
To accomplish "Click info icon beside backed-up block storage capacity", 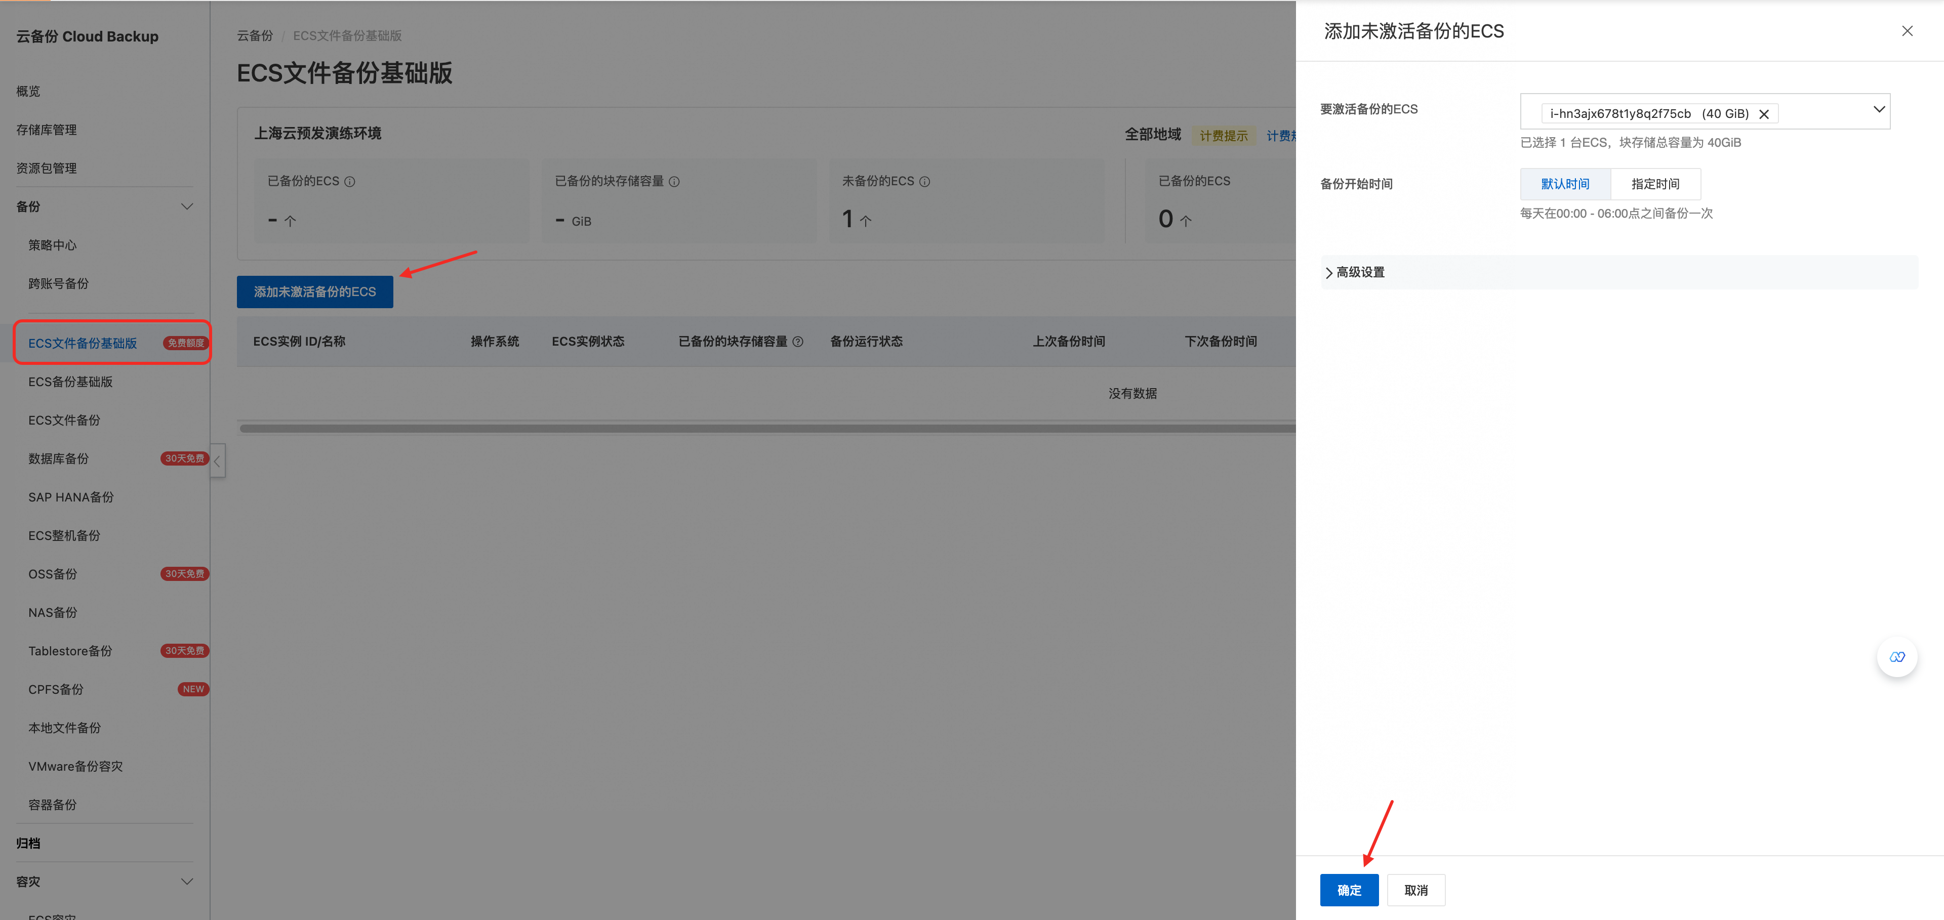I will (674, 182).
